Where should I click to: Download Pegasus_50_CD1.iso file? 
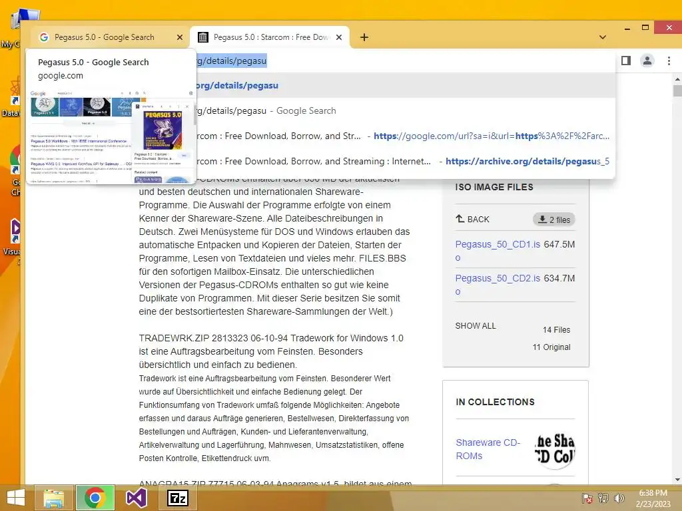coord(498,251)
